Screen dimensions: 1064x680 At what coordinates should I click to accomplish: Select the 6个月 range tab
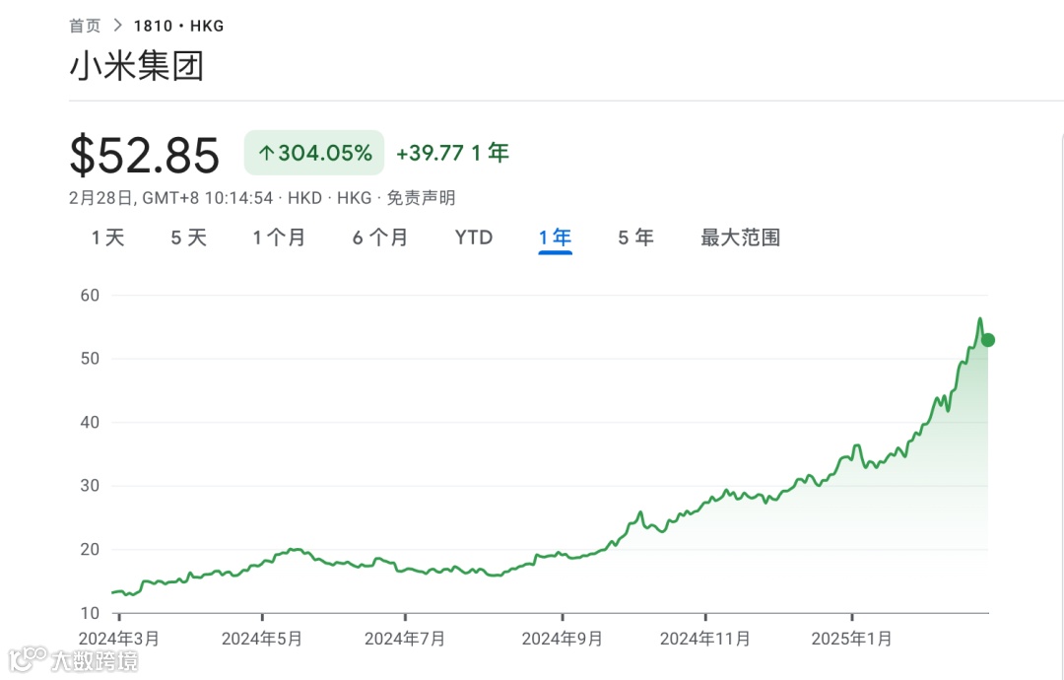(x=380, y=238)
